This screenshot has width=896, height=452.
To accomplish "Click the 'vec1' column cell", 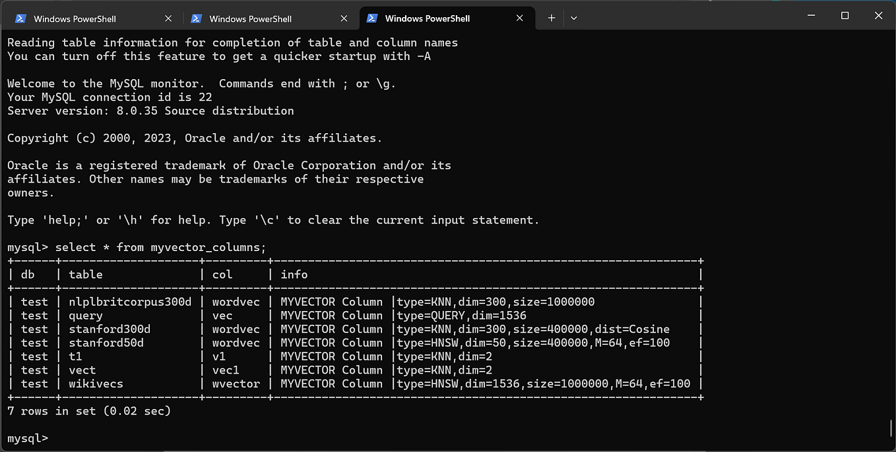I will click(226, 370).
